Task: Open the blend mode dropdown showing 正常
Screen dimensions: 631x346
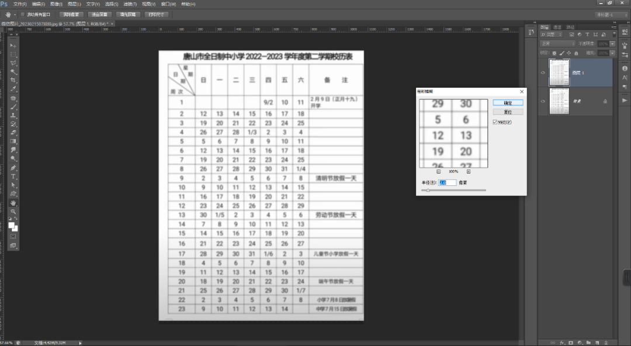Action: pyautogui.click(x=558, y=44)
